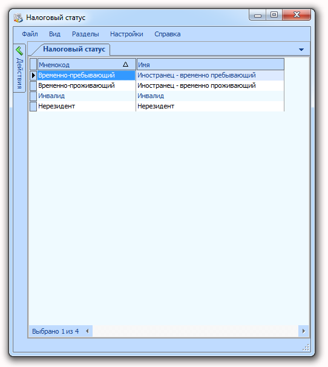The height and width of the screenshot is (367, 328).
Task: Click the left scroll arrow in status bar
Action: pyautogui.click(x=87, y=331)
